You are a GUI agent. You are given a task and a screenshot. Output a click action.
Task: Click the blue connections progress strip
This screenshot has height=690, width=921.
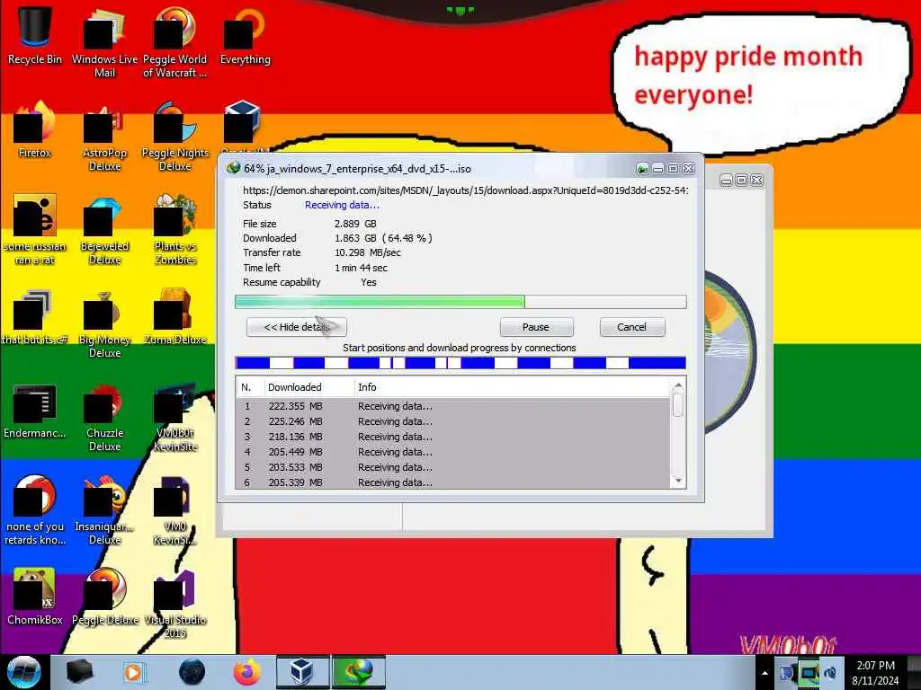460,363
